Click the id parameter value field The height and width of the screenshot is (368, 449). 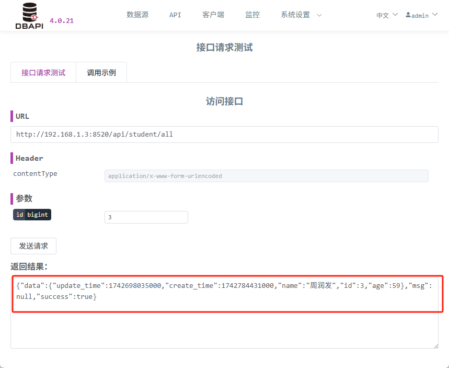pos(146,217)
